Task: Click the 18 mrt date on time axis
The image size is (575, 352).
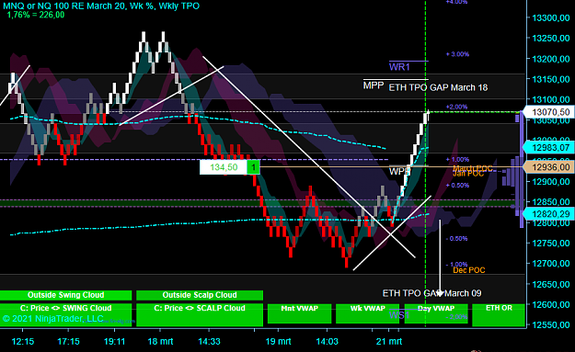Action: pyautogui.click(x=160, y=342)
